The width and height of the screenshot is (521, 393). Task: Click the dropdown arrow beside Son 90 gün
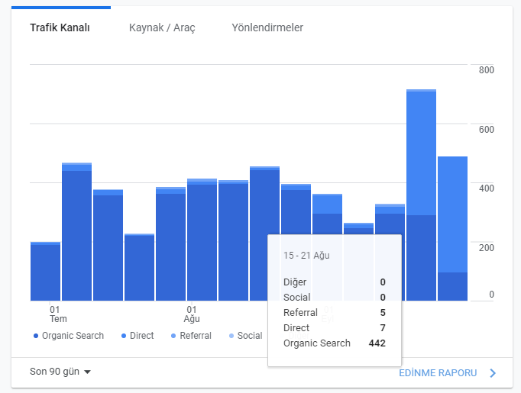pyautogui.click(x=87, y=372)
